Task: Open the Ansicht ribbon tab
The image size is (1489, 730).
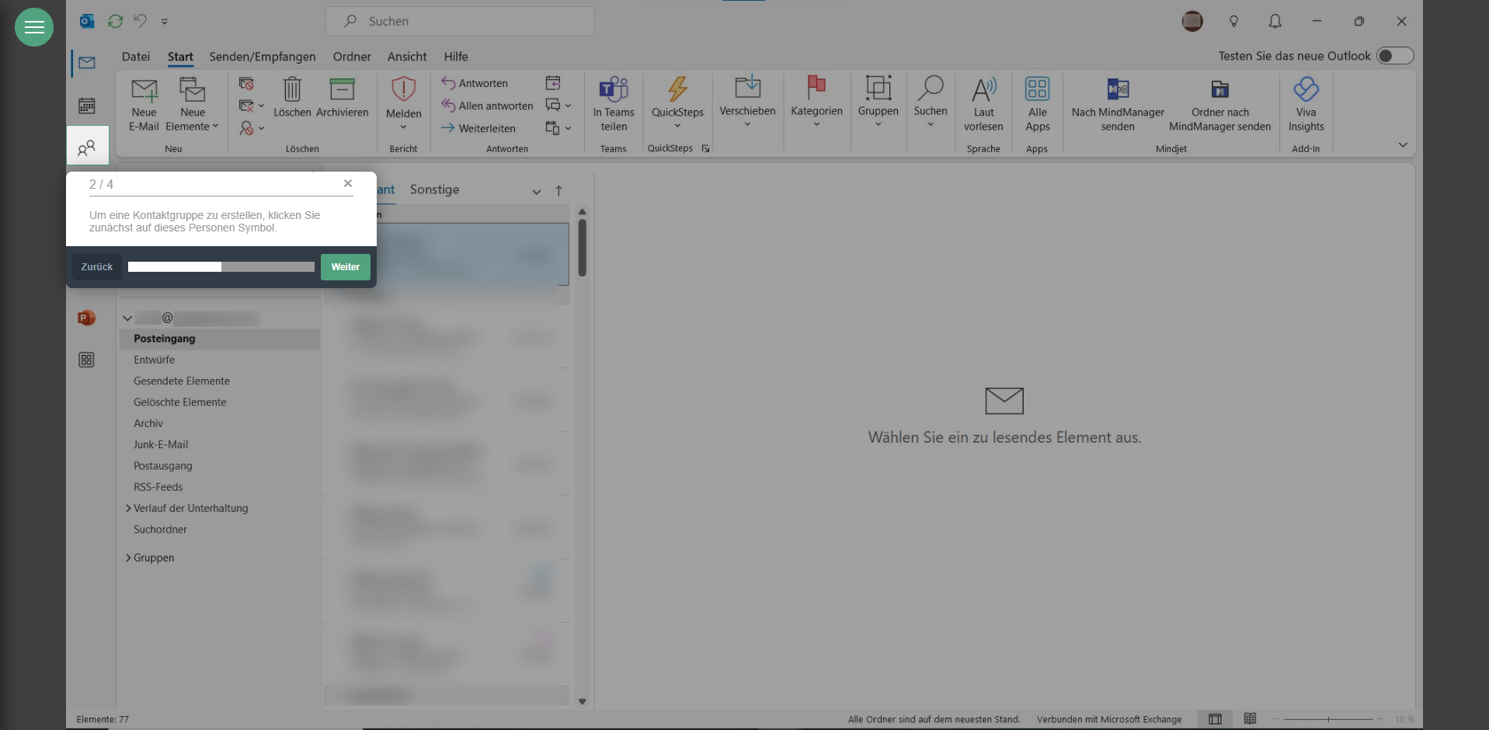Action: pos(407,57)
